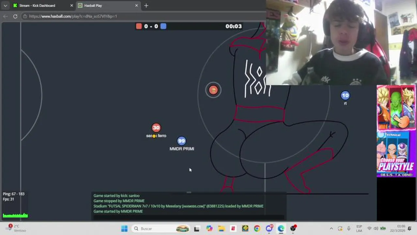Open the red E app in taskbar
Viewport: 417px width, 235px height.
coord(233,229)
